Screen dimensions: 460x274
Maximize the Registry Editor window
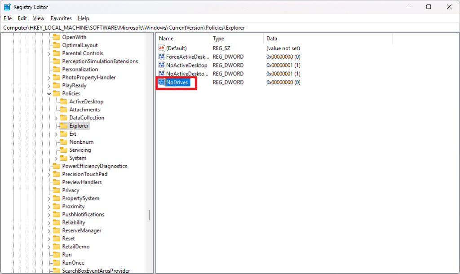click(429, 7)
